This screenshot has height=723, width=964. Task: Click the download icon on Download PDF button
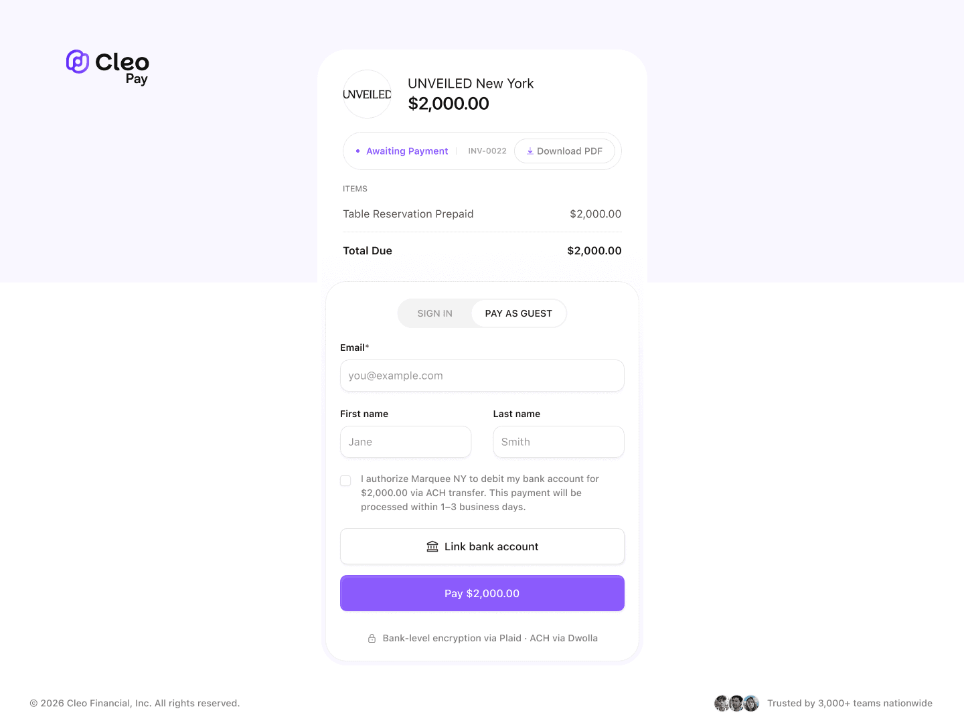point(530,151)
